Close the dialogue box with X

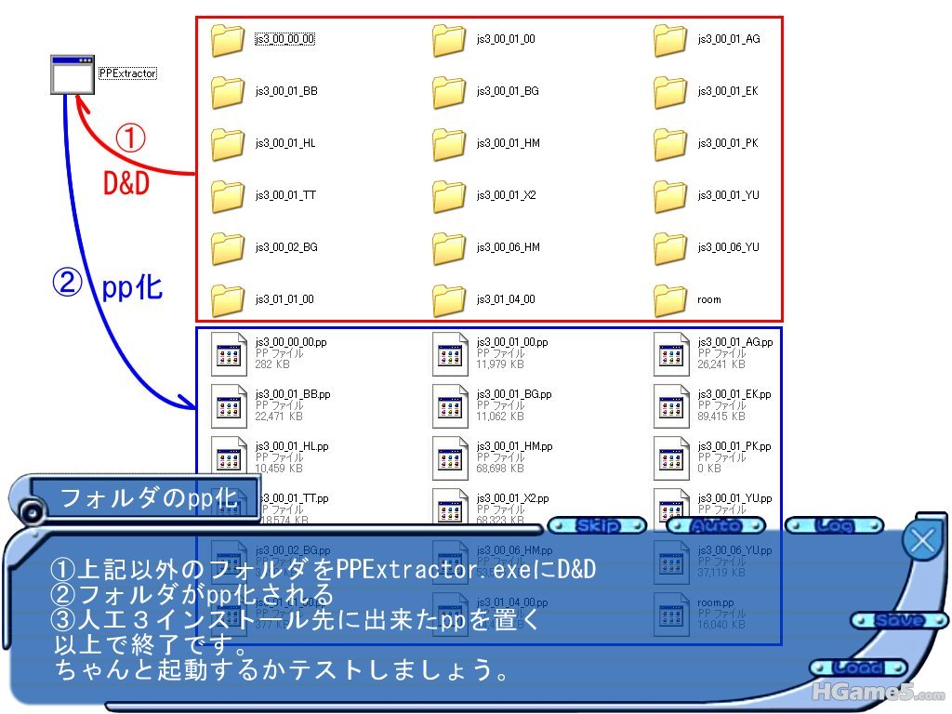coord(922,540)
